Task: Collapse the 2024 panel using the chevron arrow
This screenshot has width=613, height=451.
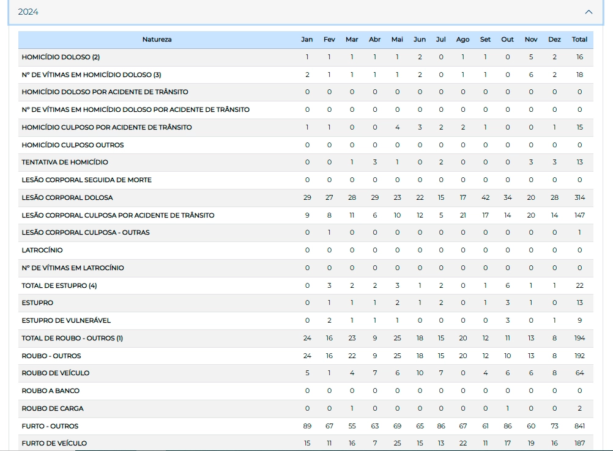Action: pos(589,12)
